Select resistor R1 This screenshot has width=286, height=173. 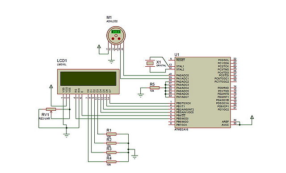click(111, 134)
